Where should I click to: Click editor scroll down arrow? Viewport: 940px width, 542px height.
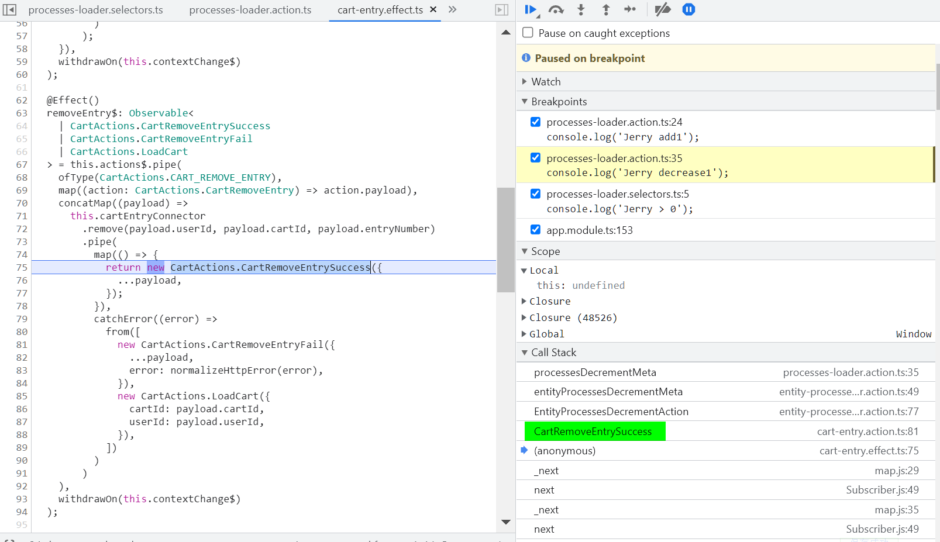[506, 522]
